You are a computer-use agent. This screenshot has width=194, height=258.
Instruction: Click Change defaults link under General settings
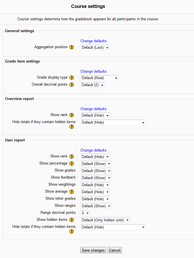point(93,41)
